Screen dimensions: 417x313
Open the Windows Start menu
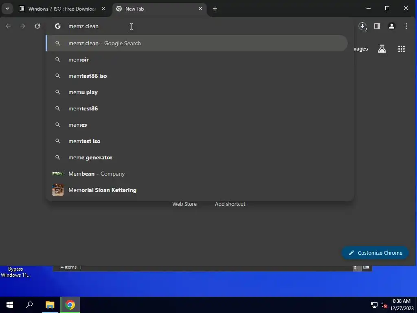coord(10,305)
